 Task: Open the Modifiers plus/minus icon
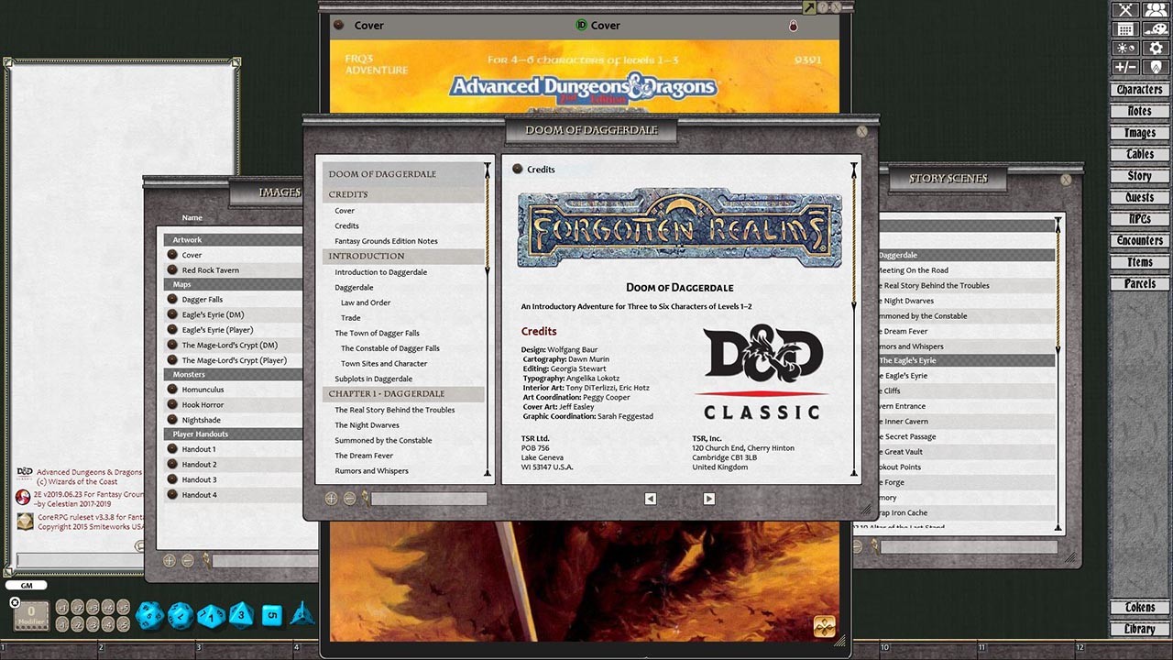pos(1125,68)
